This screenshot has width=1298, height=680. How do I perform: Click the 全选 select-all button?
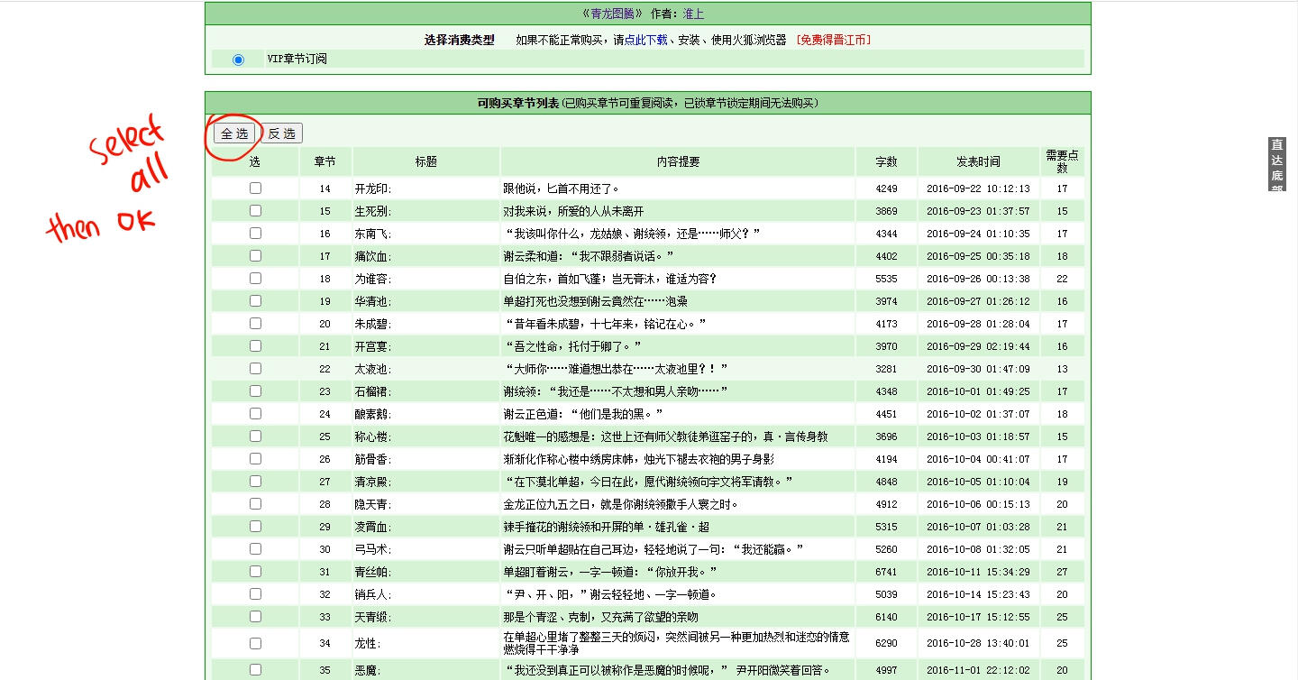(234, 133)
